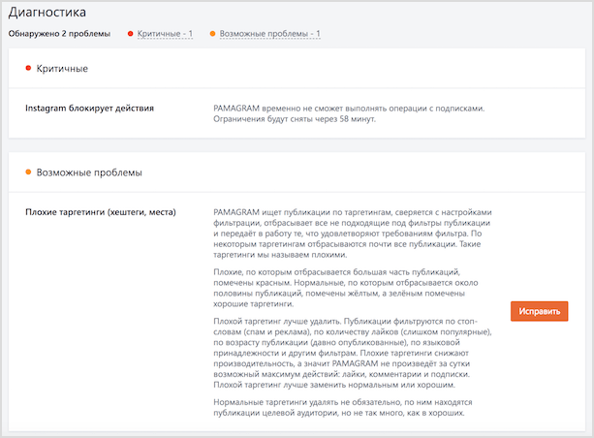Viewport: 594px width, 438px height.
Task: Open the "Возможные проблемы - 1" filter link
Action: tap(269, 34)
